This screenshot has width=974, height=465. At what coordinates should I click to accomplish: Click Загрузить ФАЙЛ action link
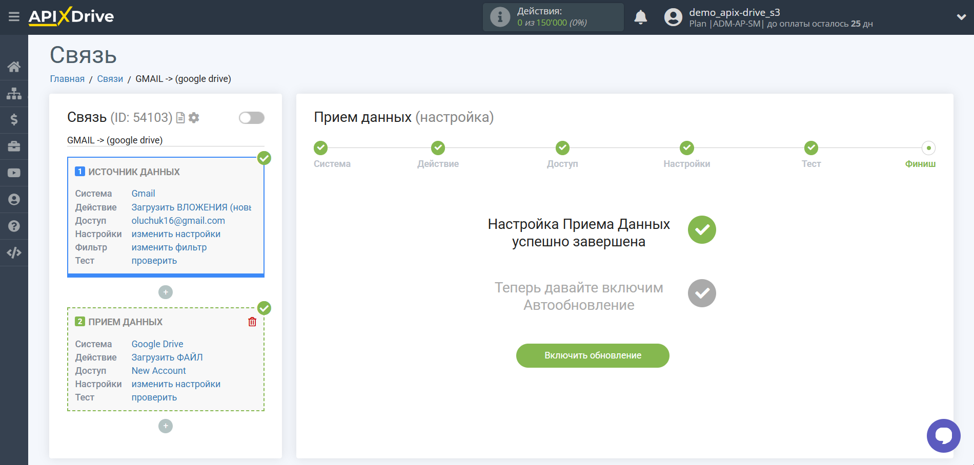click(x=167, y=357)
